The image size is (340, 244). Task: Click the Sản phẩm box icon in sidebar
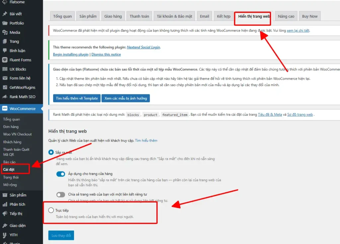(5, 195)
